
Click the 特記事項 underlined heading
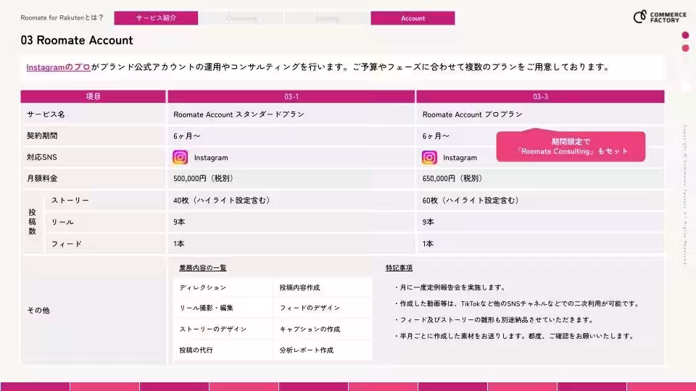click(x=399, y=268)
